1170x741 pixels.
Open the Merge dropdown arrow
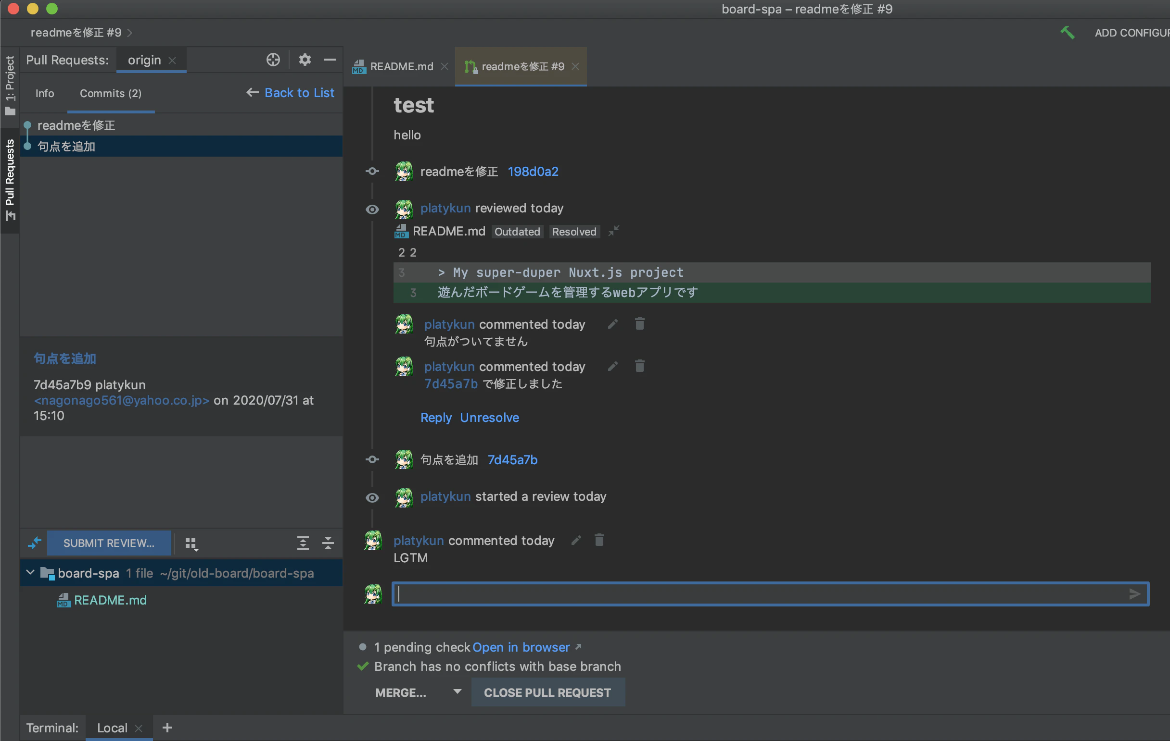tap(457, 692)
